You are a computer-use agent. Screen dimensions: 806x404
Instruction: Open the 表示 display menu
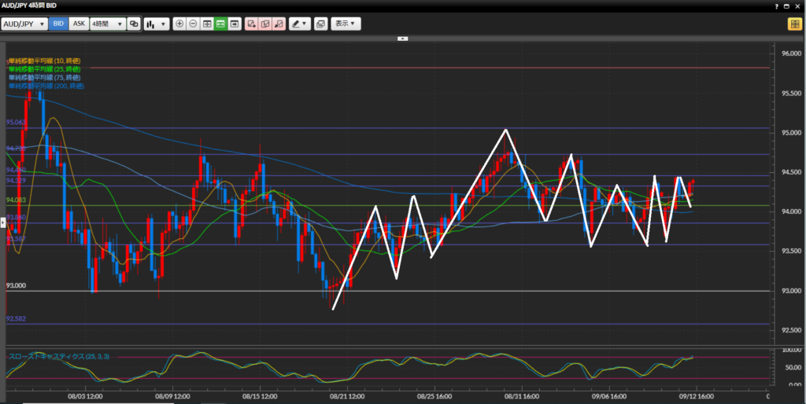pos(346,24)
